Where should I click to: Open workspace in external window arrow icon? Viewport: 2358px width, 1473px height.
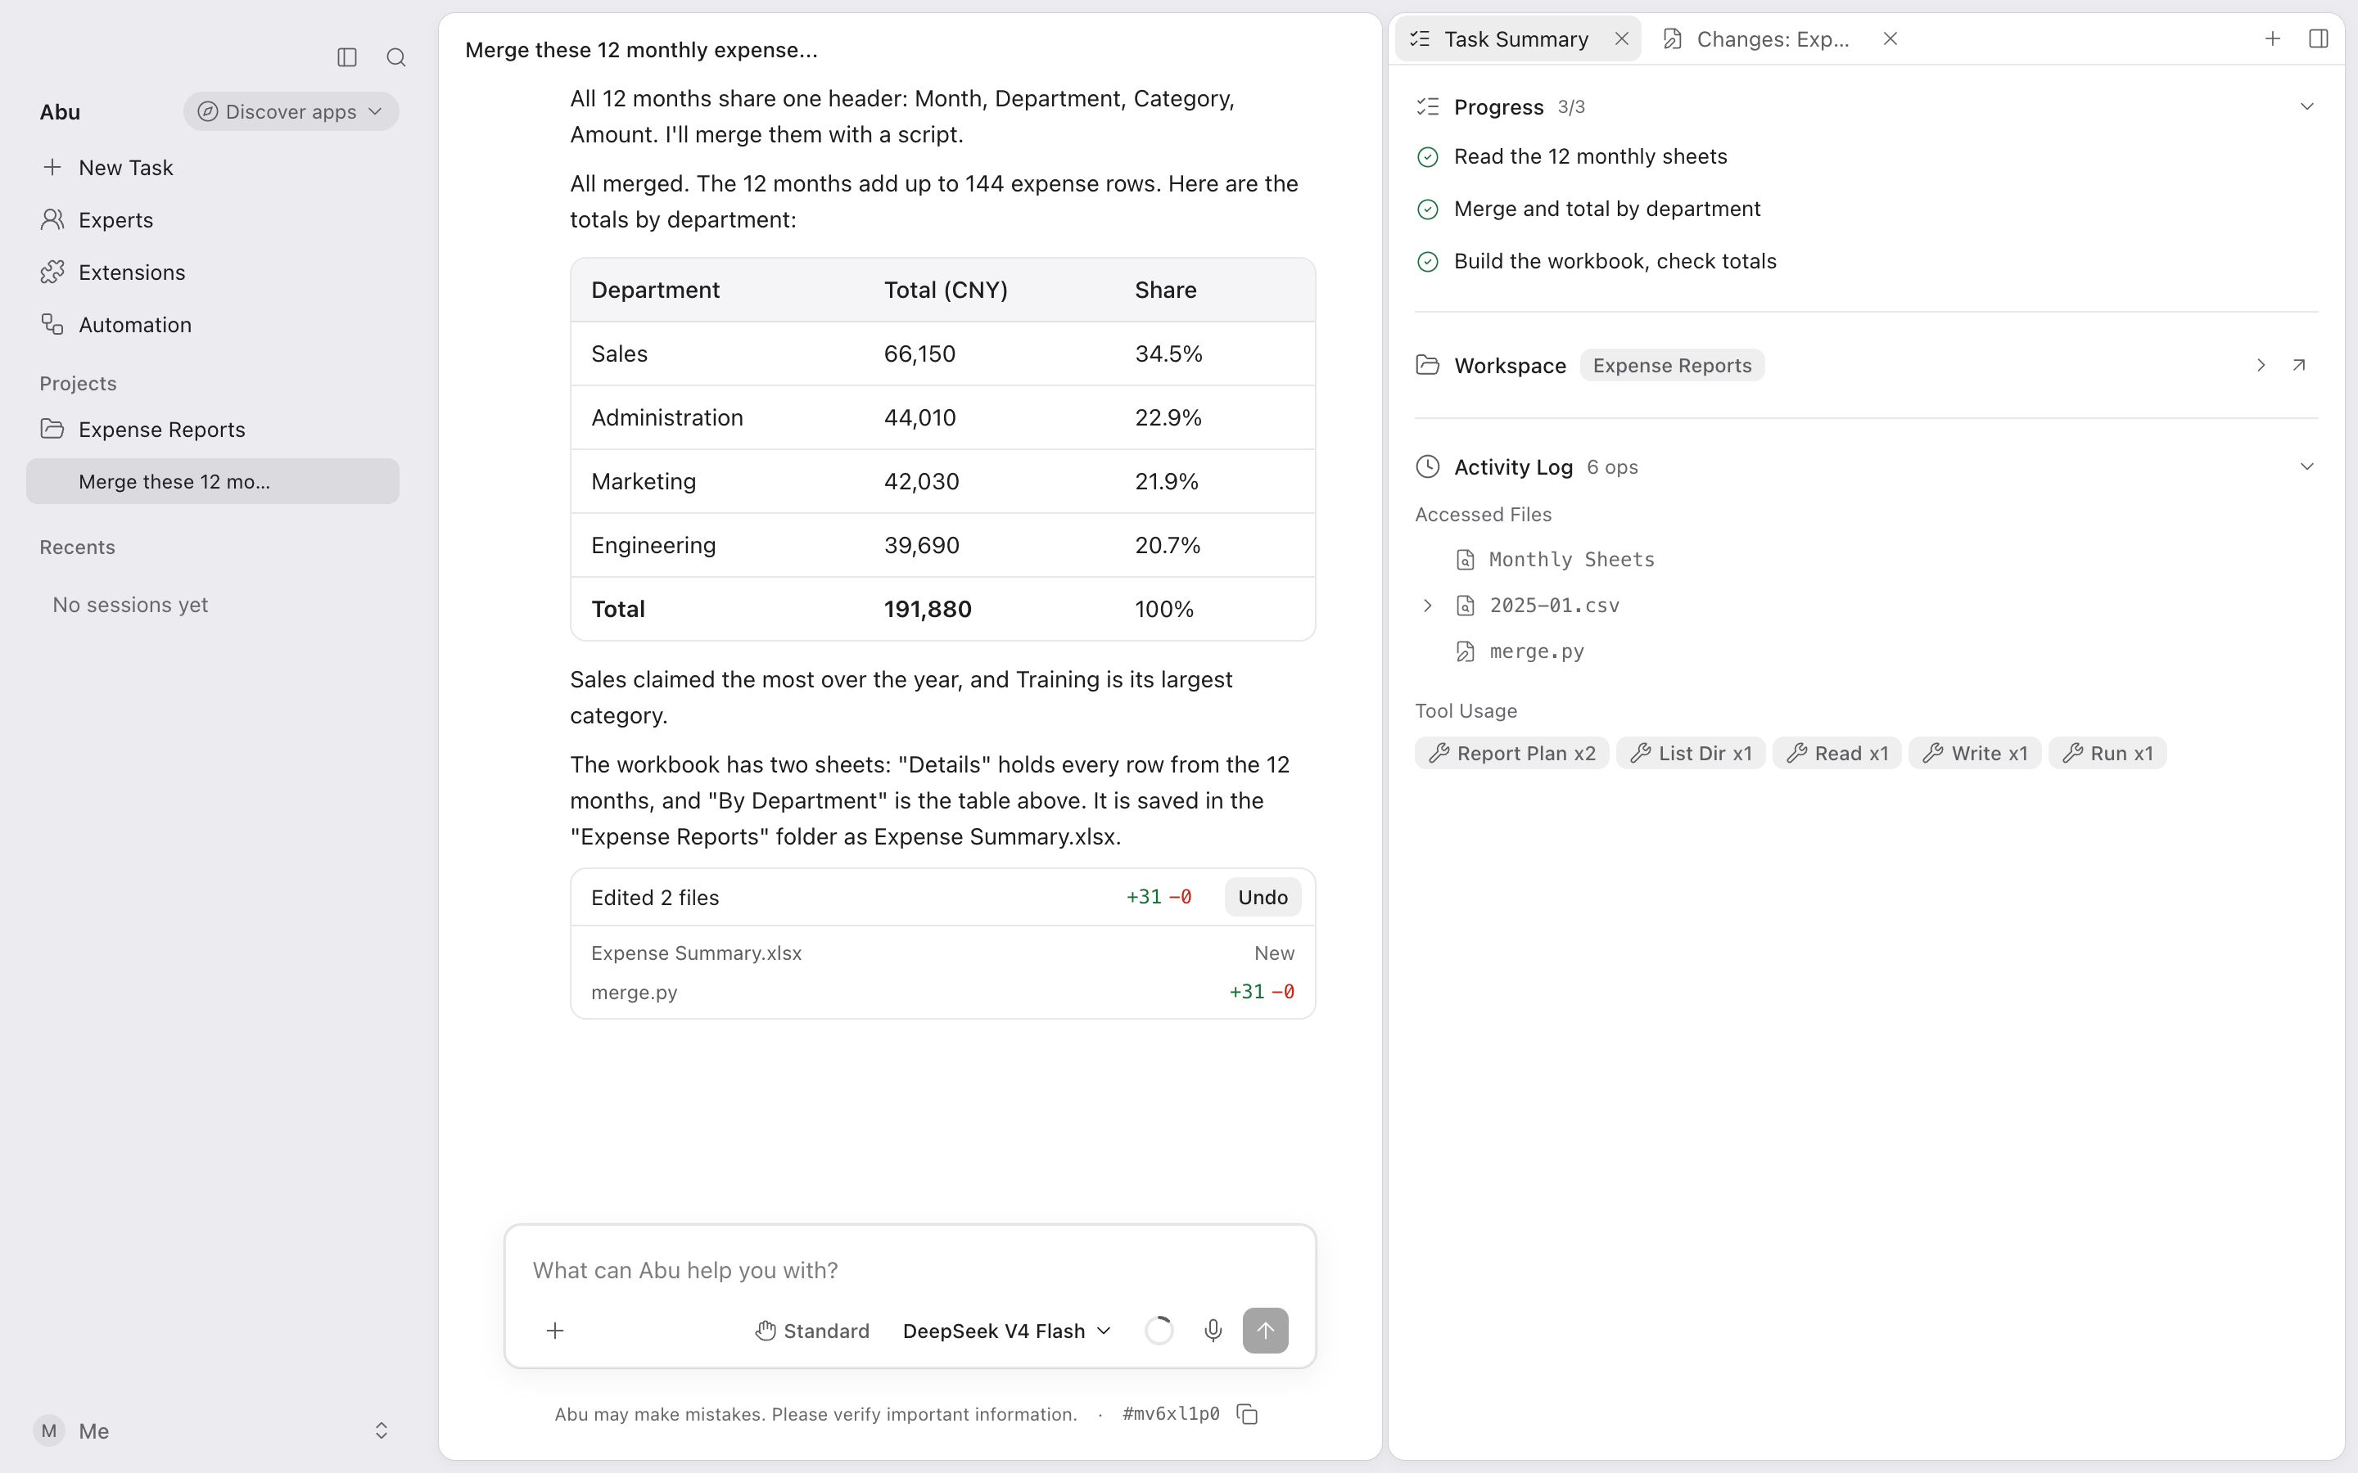pos(2298,365)
